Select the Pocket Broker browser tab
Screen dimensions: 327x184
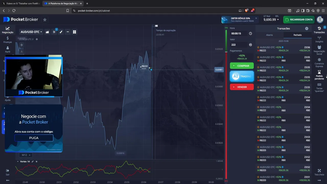coord(62,4)
